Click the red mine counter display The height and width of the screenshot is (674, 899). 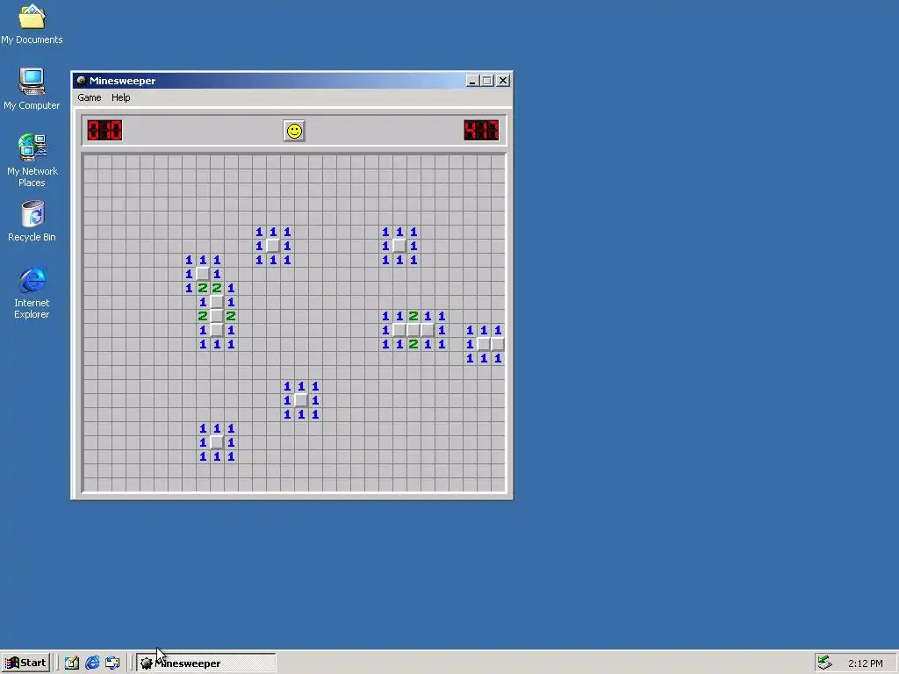pyautogui.click(x=105, y=130)
